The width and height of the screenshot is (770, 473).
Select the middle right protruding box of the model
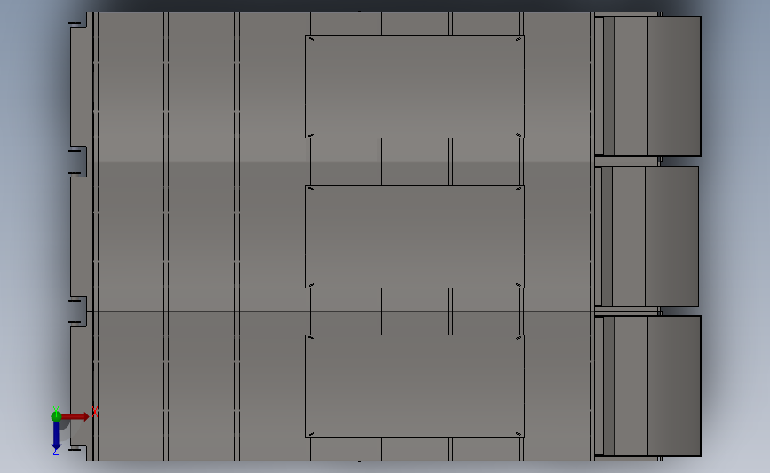(x=647, y=236)
